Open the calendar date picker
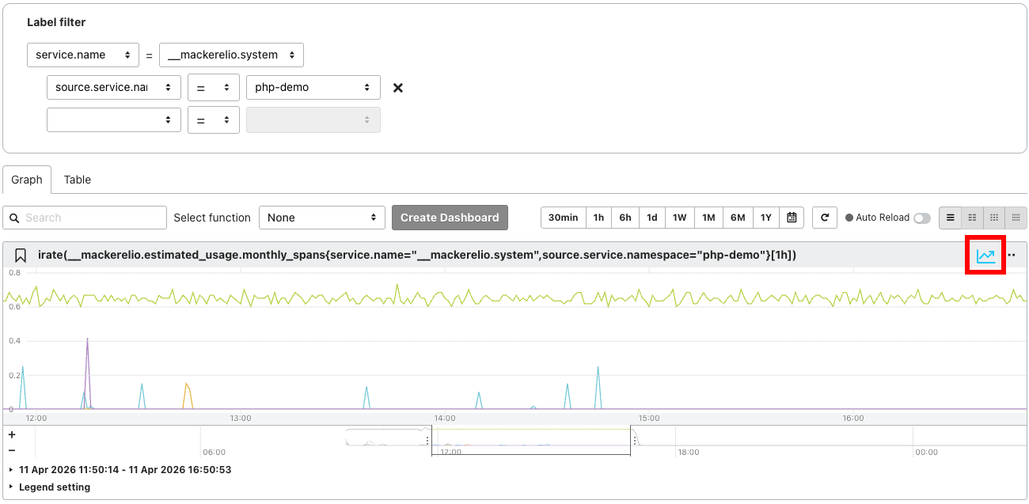1029x504 pixels. pos(792,218)
